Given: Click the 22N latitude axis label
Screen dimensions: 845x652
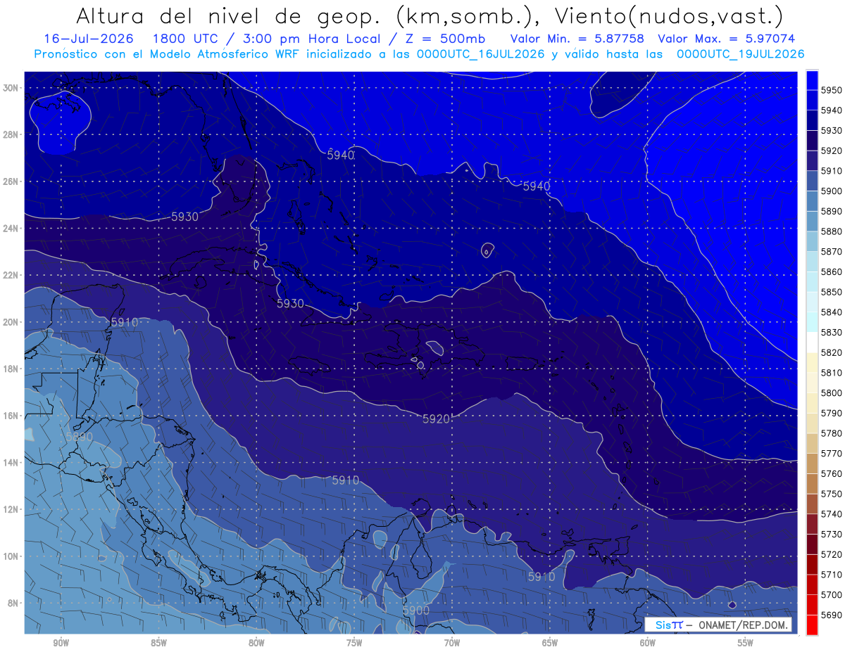Looking at the screenshot, I should tap(11, 275).
